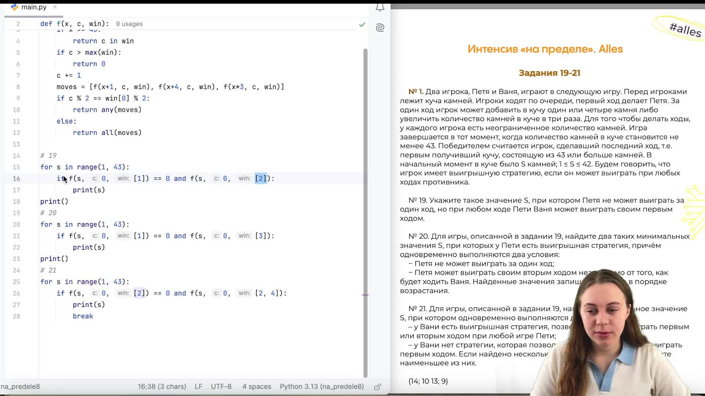The width and height of the screenshot is (705, 396).
Task: Open the 4 spaces indent settings
Action: (256, 386)
